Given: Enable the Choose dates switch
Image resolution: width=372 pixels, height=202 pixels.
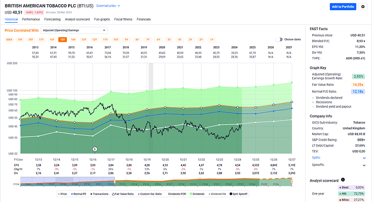Looking at the screenshot, I should [279, 39].
